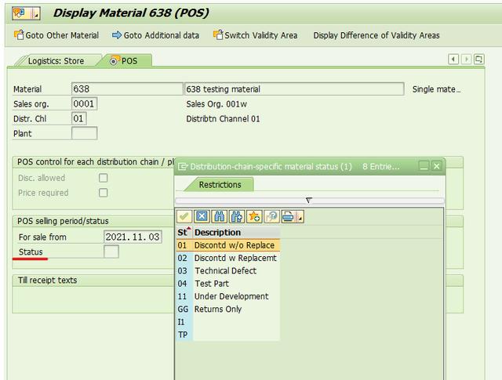Click the Sales Org. 001w text
The width and height of the screenshot is (502, 380).
[x=216, y=104]
